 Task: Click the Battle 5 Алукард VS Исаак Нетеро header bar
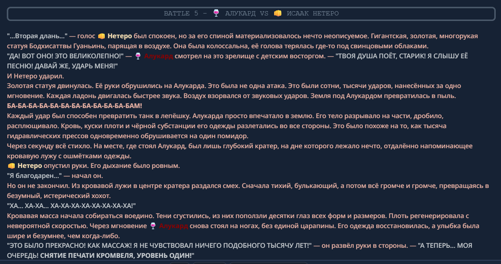pos(251,14)
